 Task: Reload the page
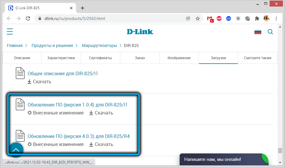tap(28, 18)
